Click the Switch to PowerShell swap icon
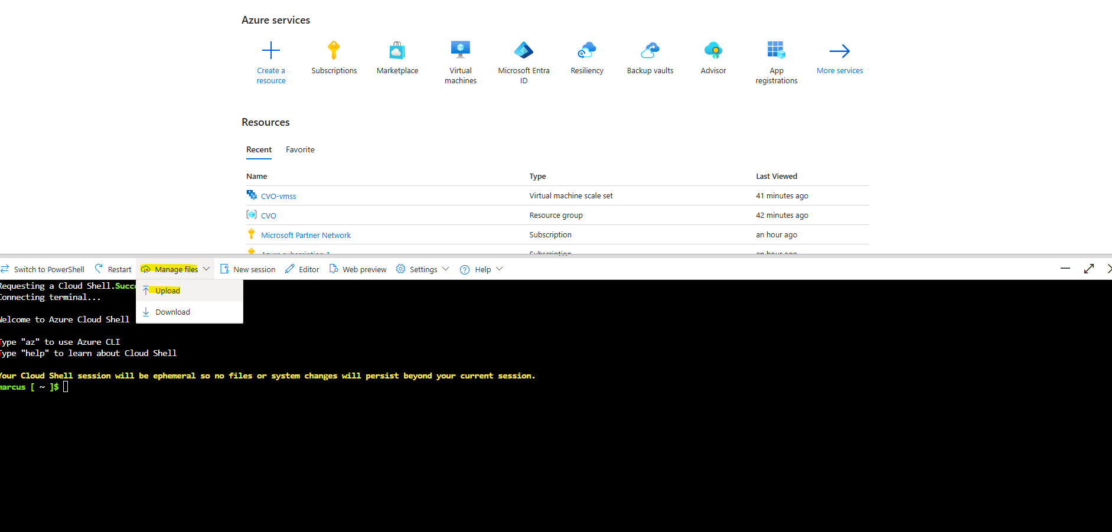This screenshot has height=532, width=1112. (x=5, y=269)
